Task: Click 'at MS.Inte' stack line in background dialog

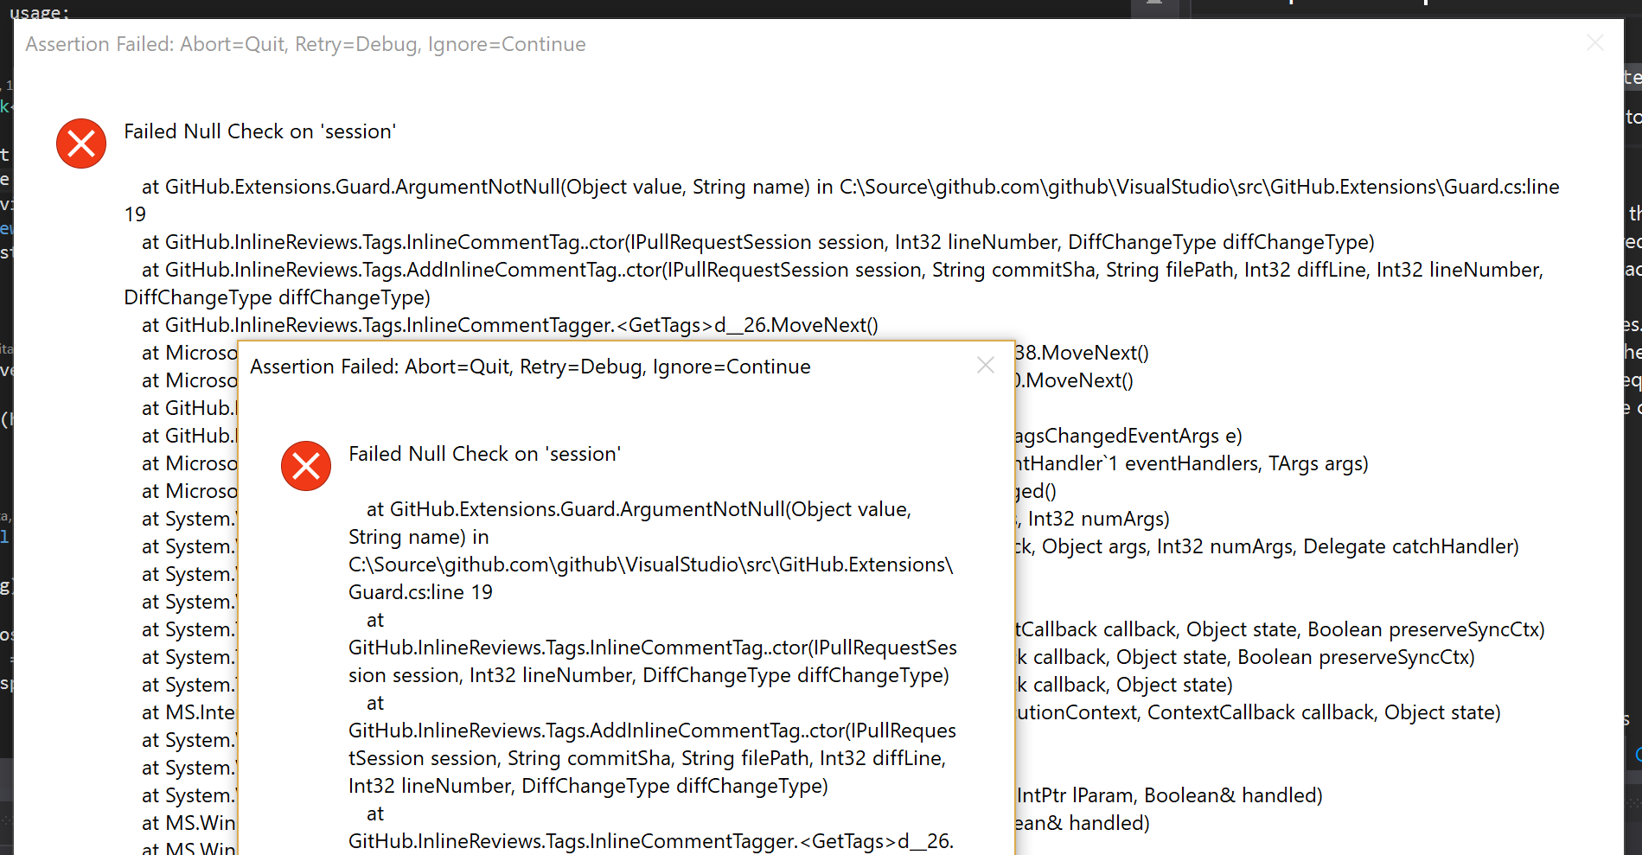Action: click(x=188, y=712)
